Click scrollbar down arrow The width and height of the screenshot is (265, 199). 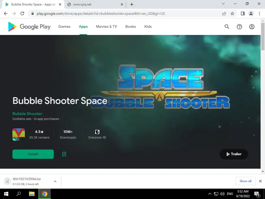coord(263,172)
